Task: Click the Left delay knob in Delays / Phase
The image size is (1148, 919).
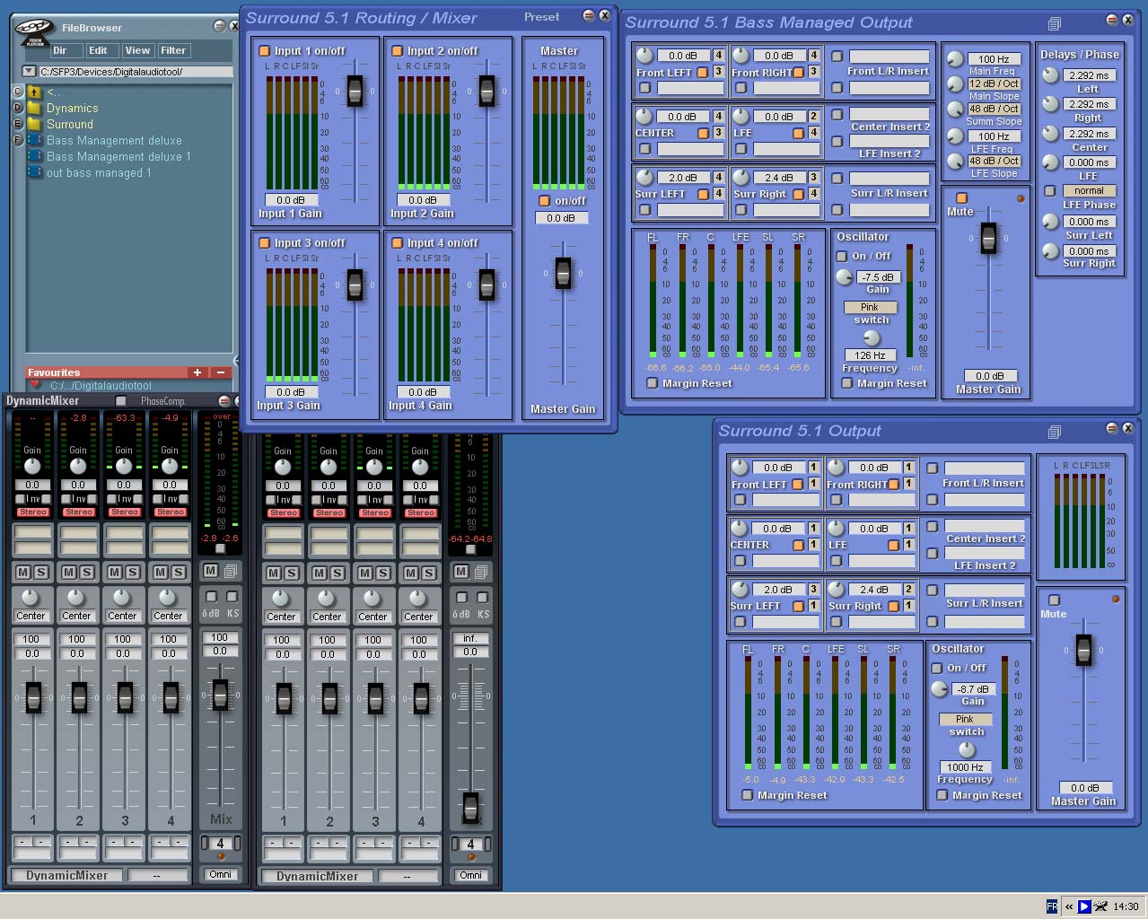Action: tap(1050, 75)
